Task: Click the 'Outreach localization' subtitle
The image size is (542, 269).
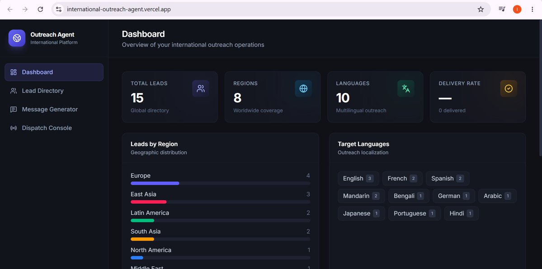Action: (x=363, y=153)
